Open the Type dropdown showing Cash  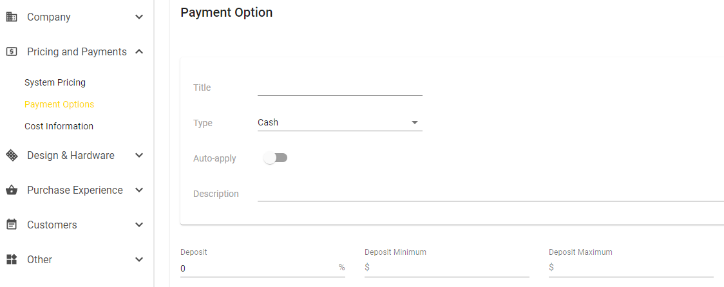340,123
